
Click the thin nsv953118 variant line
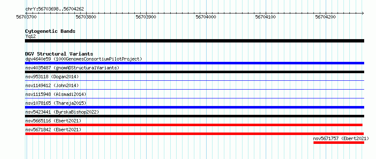tap(194, 81)
